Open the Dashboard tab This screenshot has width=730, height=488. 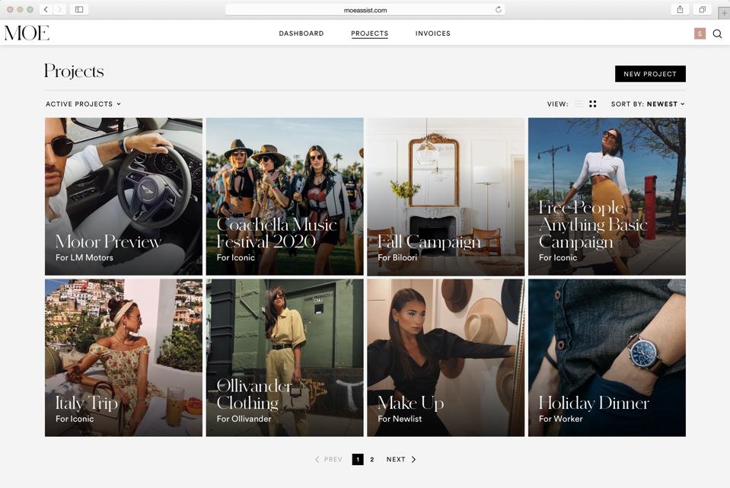click(301, 33)
